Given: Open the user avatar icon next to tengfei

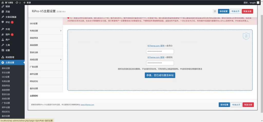Looking at the screenshot, I should 258,3.
